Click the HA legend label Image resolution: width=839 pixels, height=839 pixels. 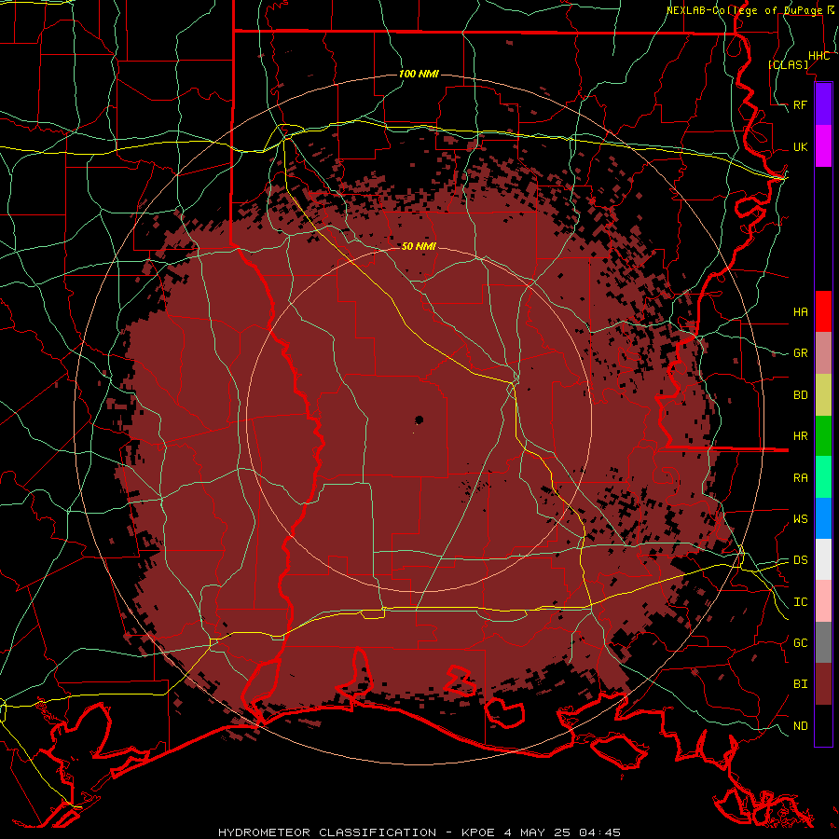coord(801,311)
